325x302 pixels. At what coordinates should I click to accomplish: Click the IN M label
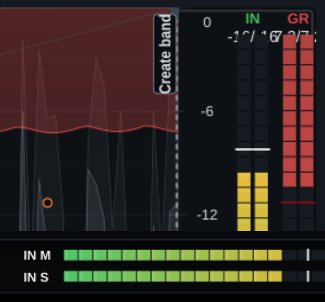(37, 256)
